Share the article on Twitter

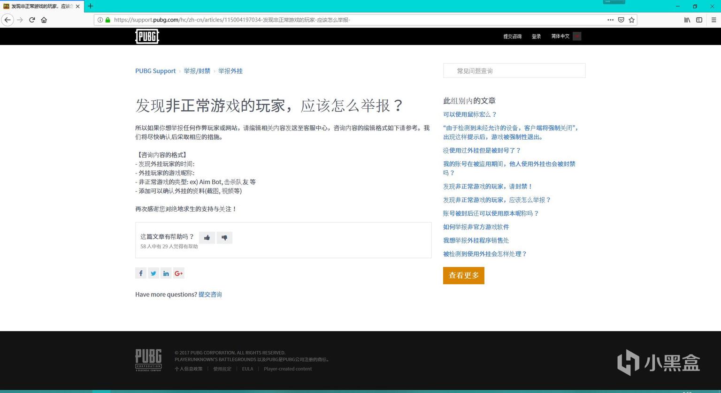[153, 273]
